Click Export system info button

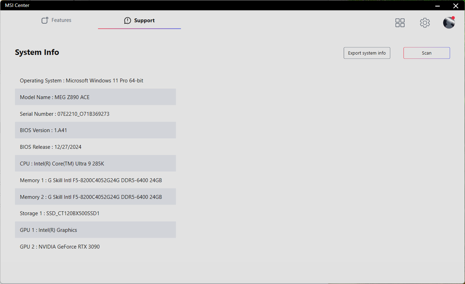click(367, 53)
